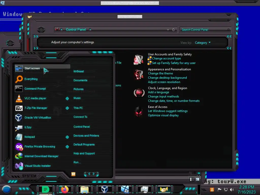Viewport: 260px width, 195px height.
Task: Open green notes app on taskbar
Action: [45, 189]
